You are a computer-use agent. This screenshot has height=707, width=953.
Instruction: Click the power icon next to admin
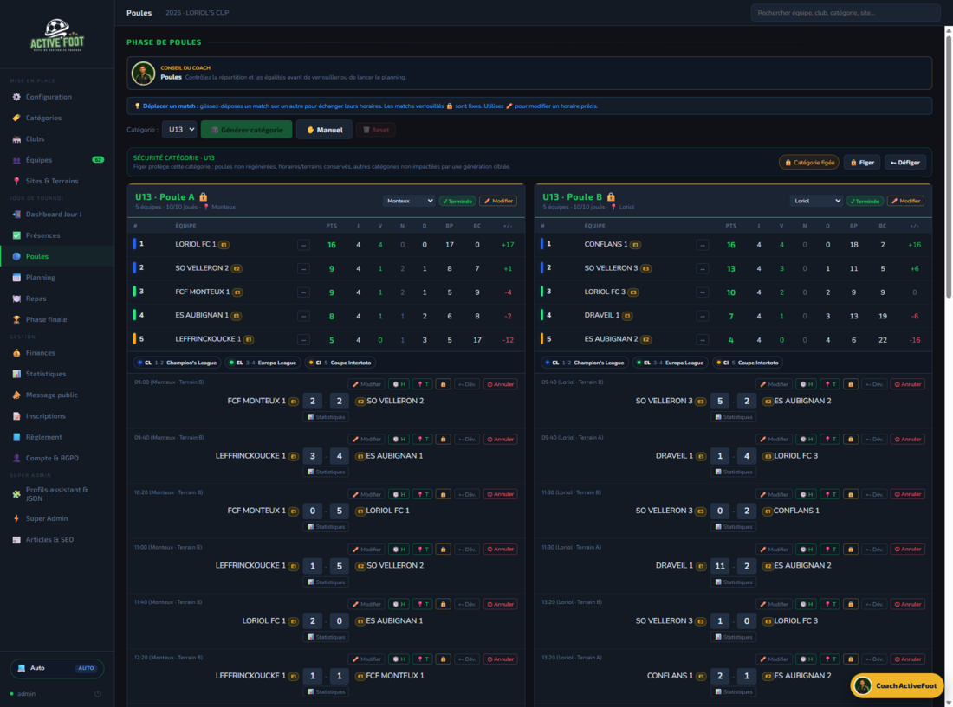(x=98, y=694)
